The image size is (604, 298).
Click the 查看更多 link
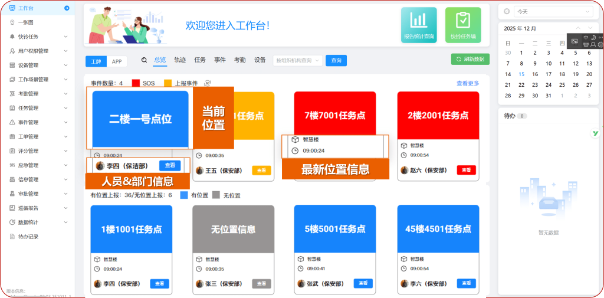click(x=468, y=83)
